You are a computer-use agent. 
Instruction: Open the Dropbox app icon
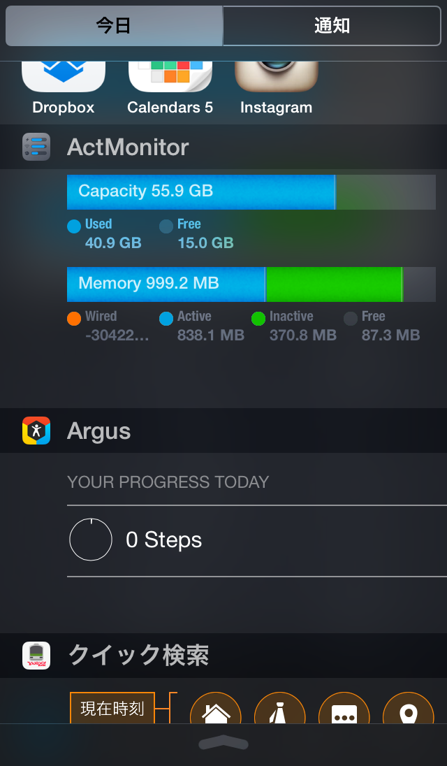(x=64, y=77)
